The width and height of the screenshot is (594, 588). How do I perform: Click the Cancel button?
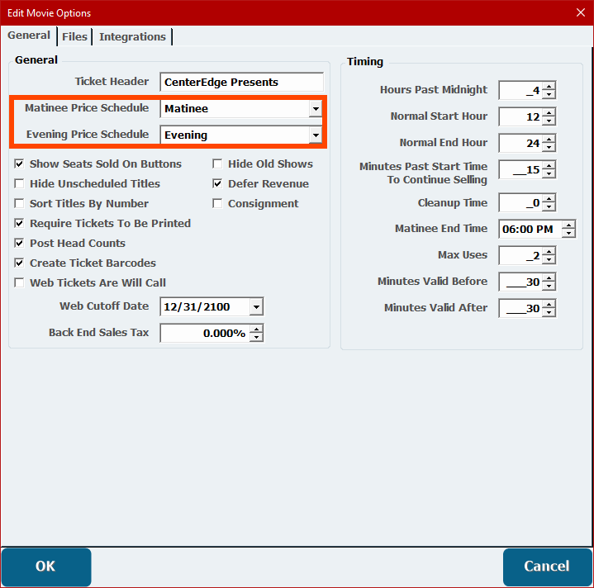click(x=547, y=567)
